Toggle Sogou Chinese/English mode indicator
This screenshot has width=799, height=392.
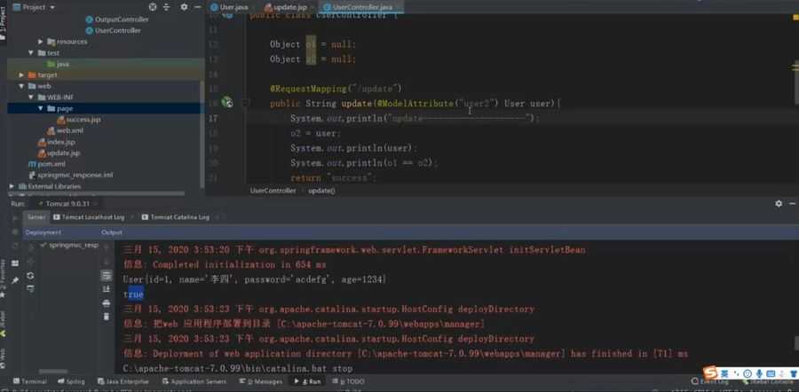coord(724,374)
